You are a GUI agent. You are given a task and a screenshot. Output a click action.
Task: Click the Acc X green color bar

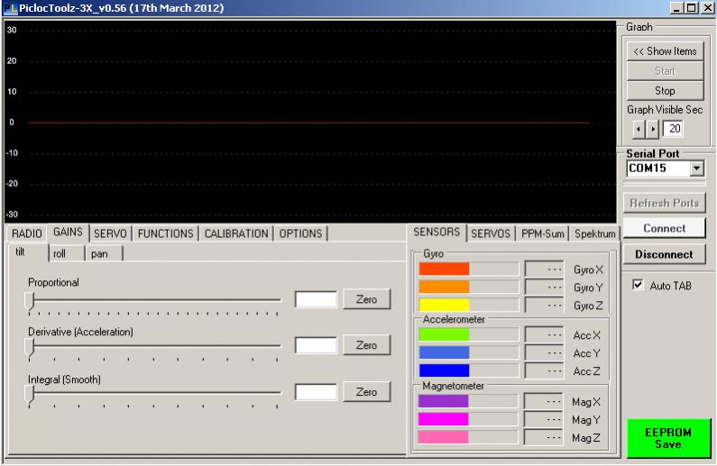(444, 334)
